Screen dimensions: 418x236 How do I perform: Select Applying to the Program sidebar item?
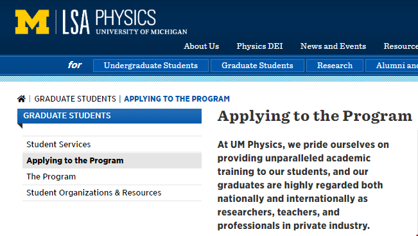112,161
